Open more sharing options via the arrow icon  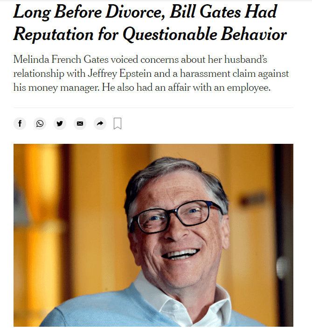pyautogui.click(x=100, y=123)
